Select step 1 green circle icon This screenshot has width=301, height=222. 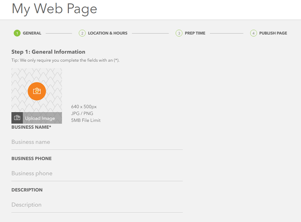tap(17, 33)
